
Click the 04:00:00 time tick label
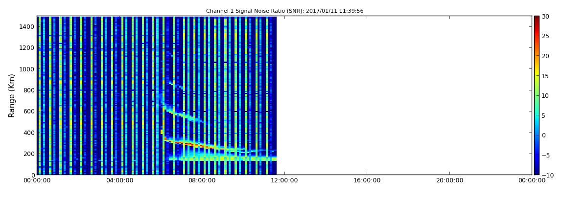point(119,180)
